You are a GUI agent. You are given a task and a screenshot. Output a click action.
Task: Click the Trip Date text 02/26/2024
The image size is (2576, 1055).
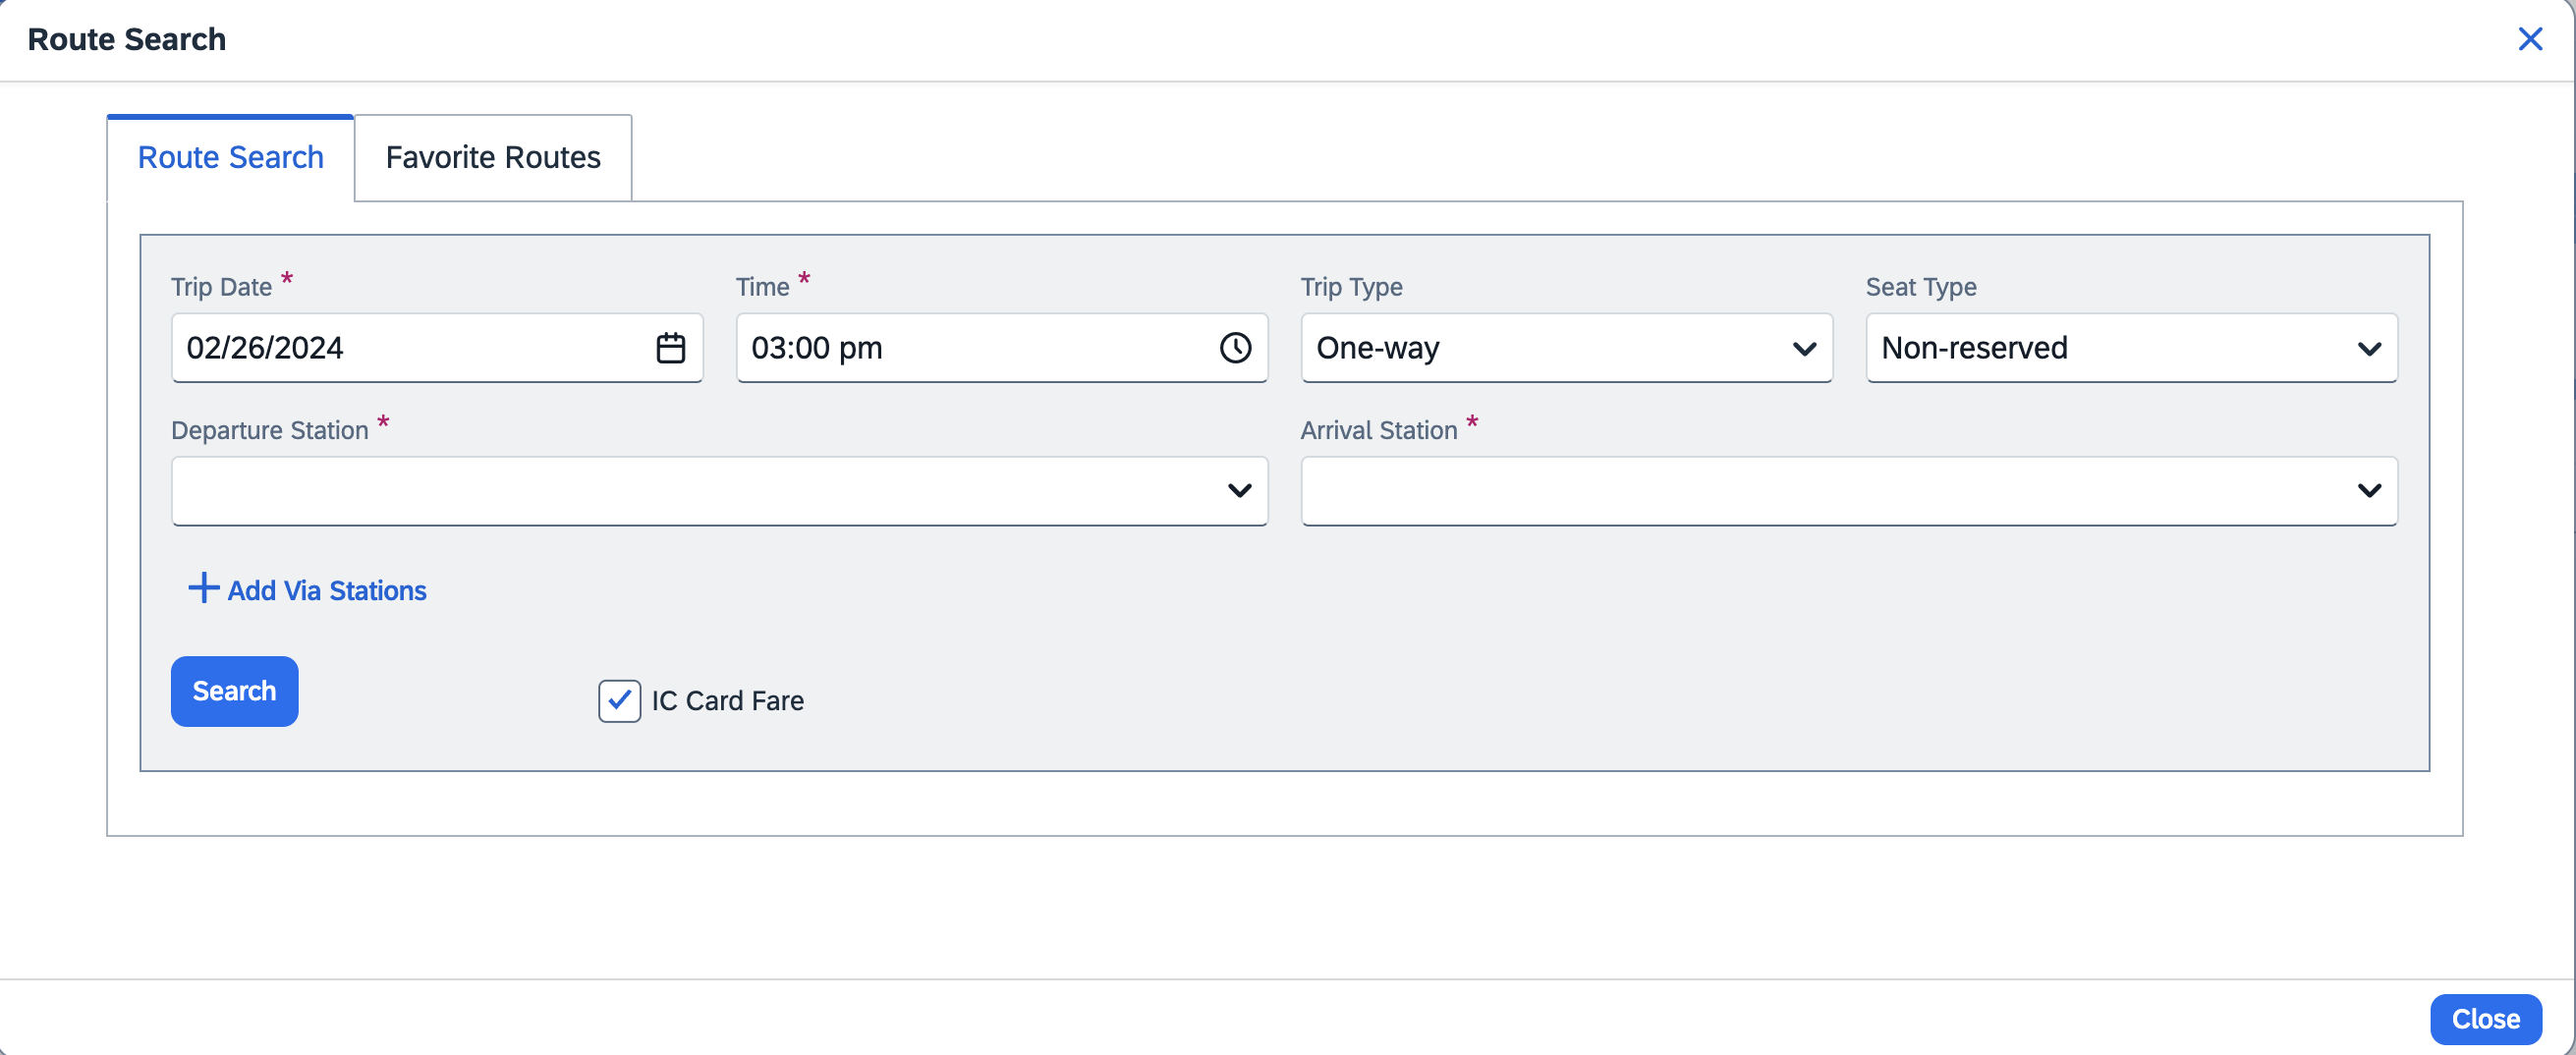click(x=265, y=348)
